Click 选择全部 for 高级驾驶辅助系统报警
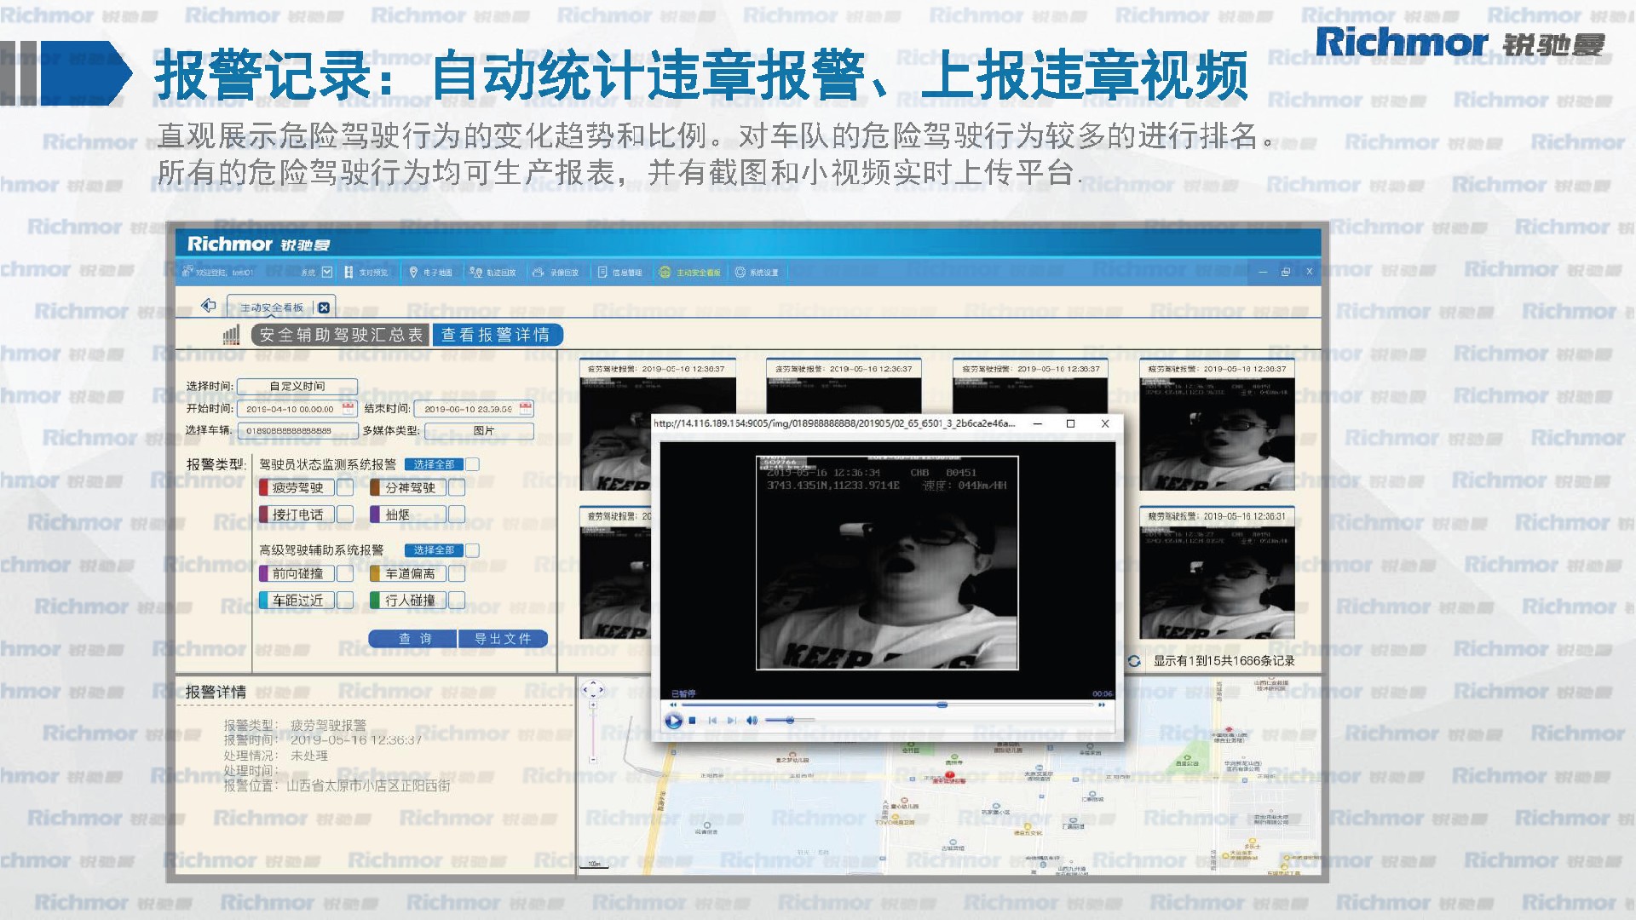 (x=434, y=550)
